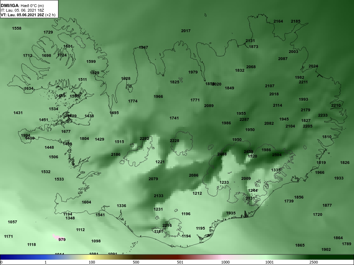Select the 1634 value in the west
The width and height of the screenshot is (354, 265).
click(29, 89)
